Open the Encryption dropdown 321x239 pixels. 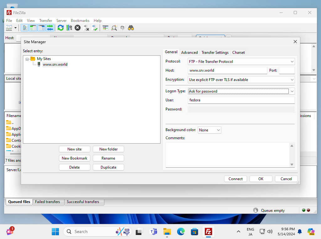(x=241, y=80)
